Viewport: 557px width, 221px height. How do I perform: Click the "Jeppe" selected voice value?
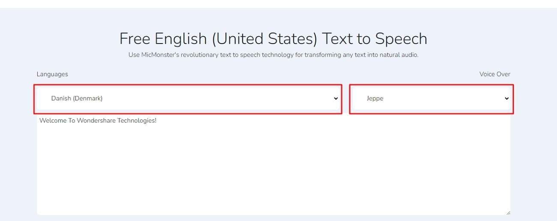click(x=375, y=99)
